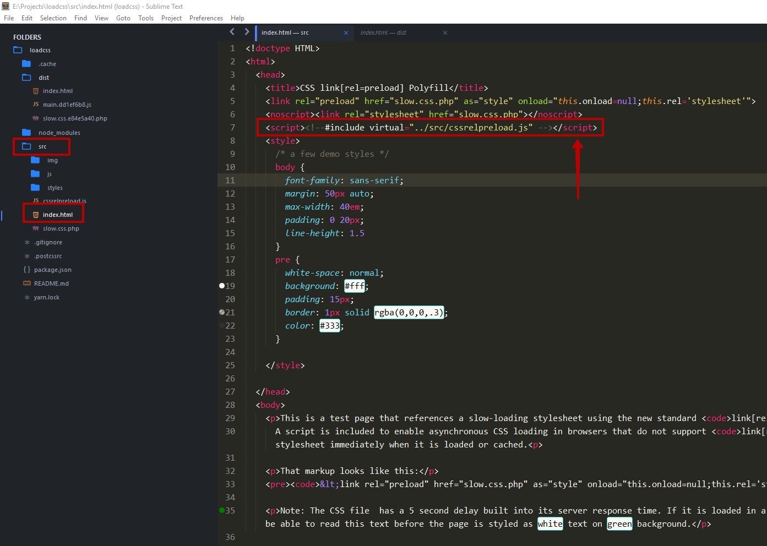767x546 pixels.
Task: Close the index.html — dist tab
Action: (445, 32)
